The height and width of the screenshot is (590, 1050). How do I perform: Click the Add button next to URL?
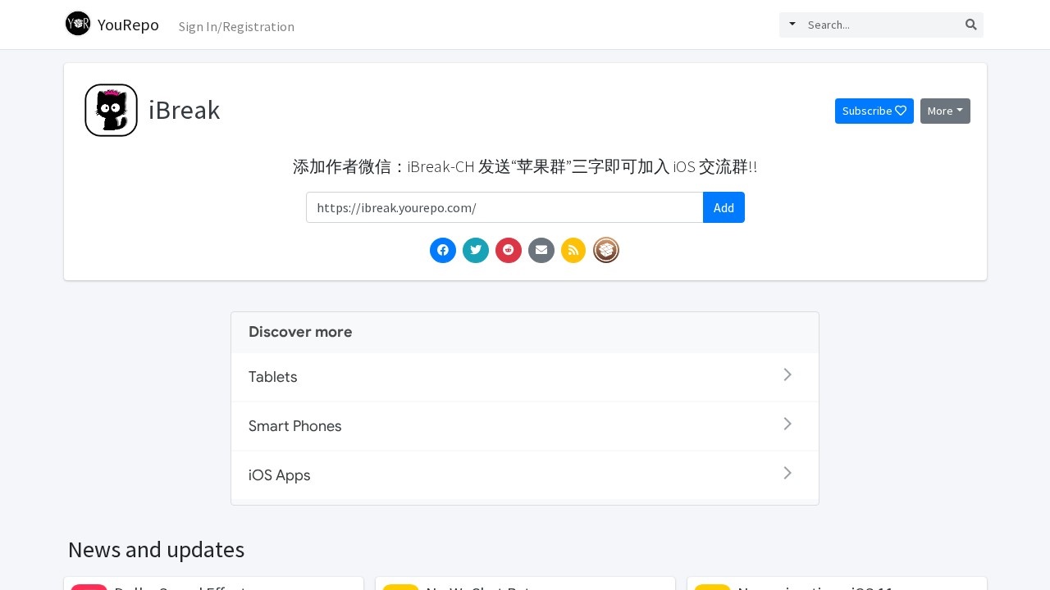pos(724,207)
